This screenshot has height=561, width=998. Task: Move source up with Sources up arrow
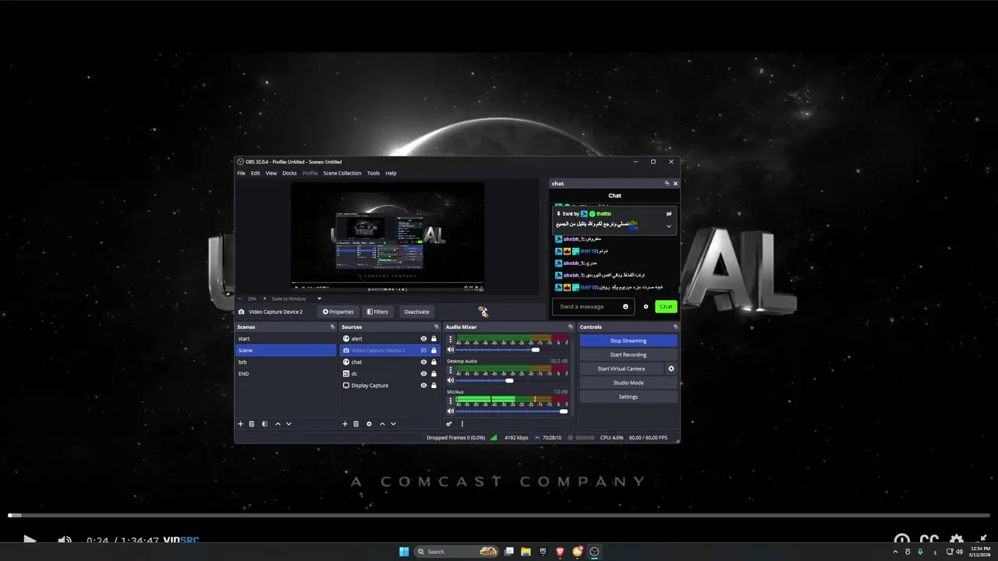pos(382,424)
